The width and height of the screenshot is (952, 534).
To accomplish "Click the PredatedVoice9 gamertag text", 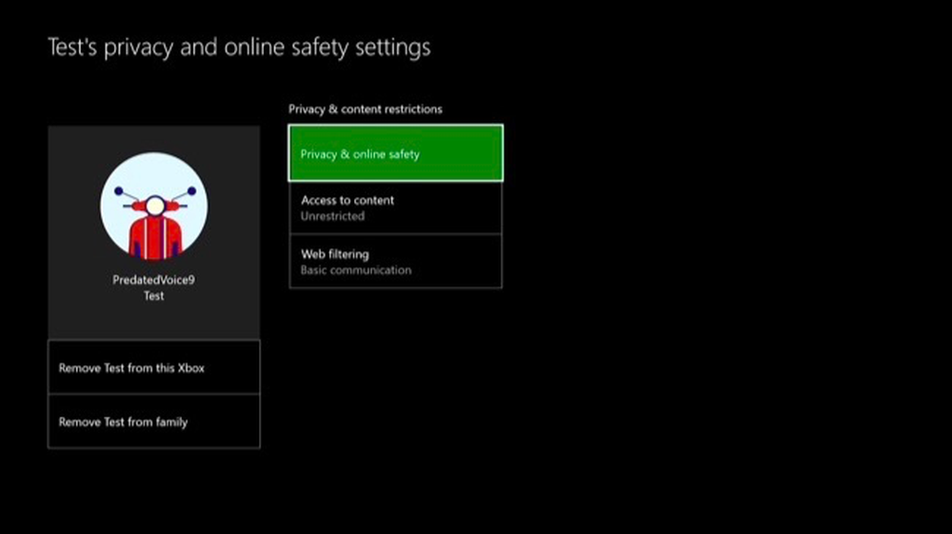I will (x=153, y=280).
